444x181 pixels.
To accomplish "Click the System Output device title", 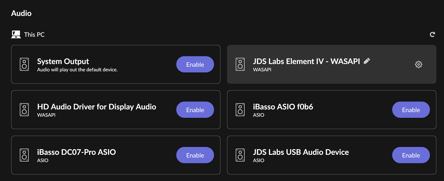I will pos(63,61).
